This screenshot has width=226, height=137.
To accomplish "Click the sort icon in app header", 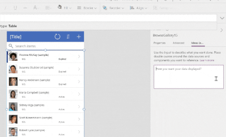I will tap(68, 37).
